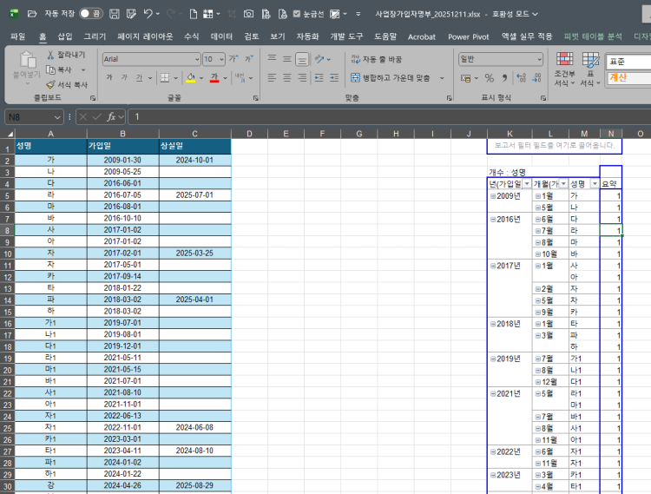The image size is (651, 494).
Task: Open Font group dialog launcher
Action: click(256, 98)
